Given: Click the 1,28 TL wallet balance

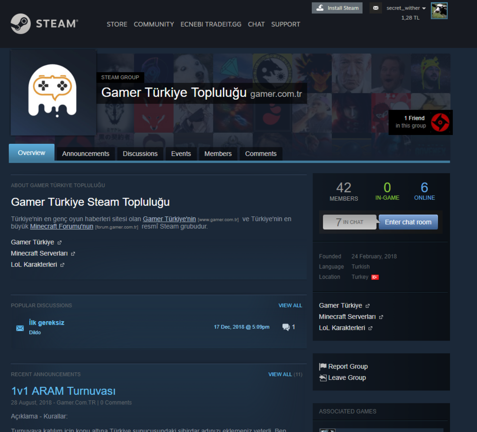Looking at the screenshot, I should (x=410, y=18).
